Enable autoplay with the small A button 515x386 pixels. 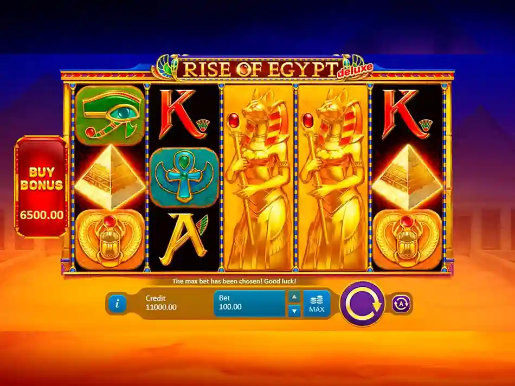coord(401,304)
